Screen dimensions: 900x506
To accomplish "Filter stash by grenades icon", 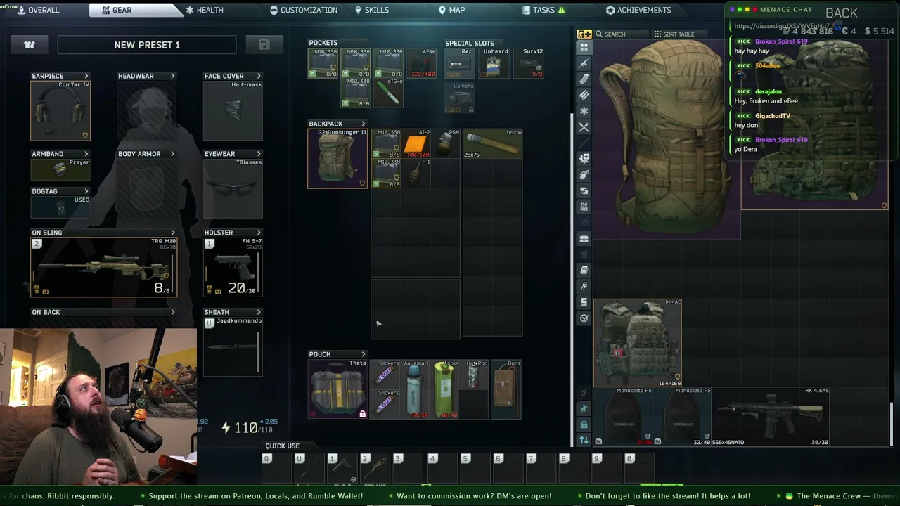I will [584, 175].
